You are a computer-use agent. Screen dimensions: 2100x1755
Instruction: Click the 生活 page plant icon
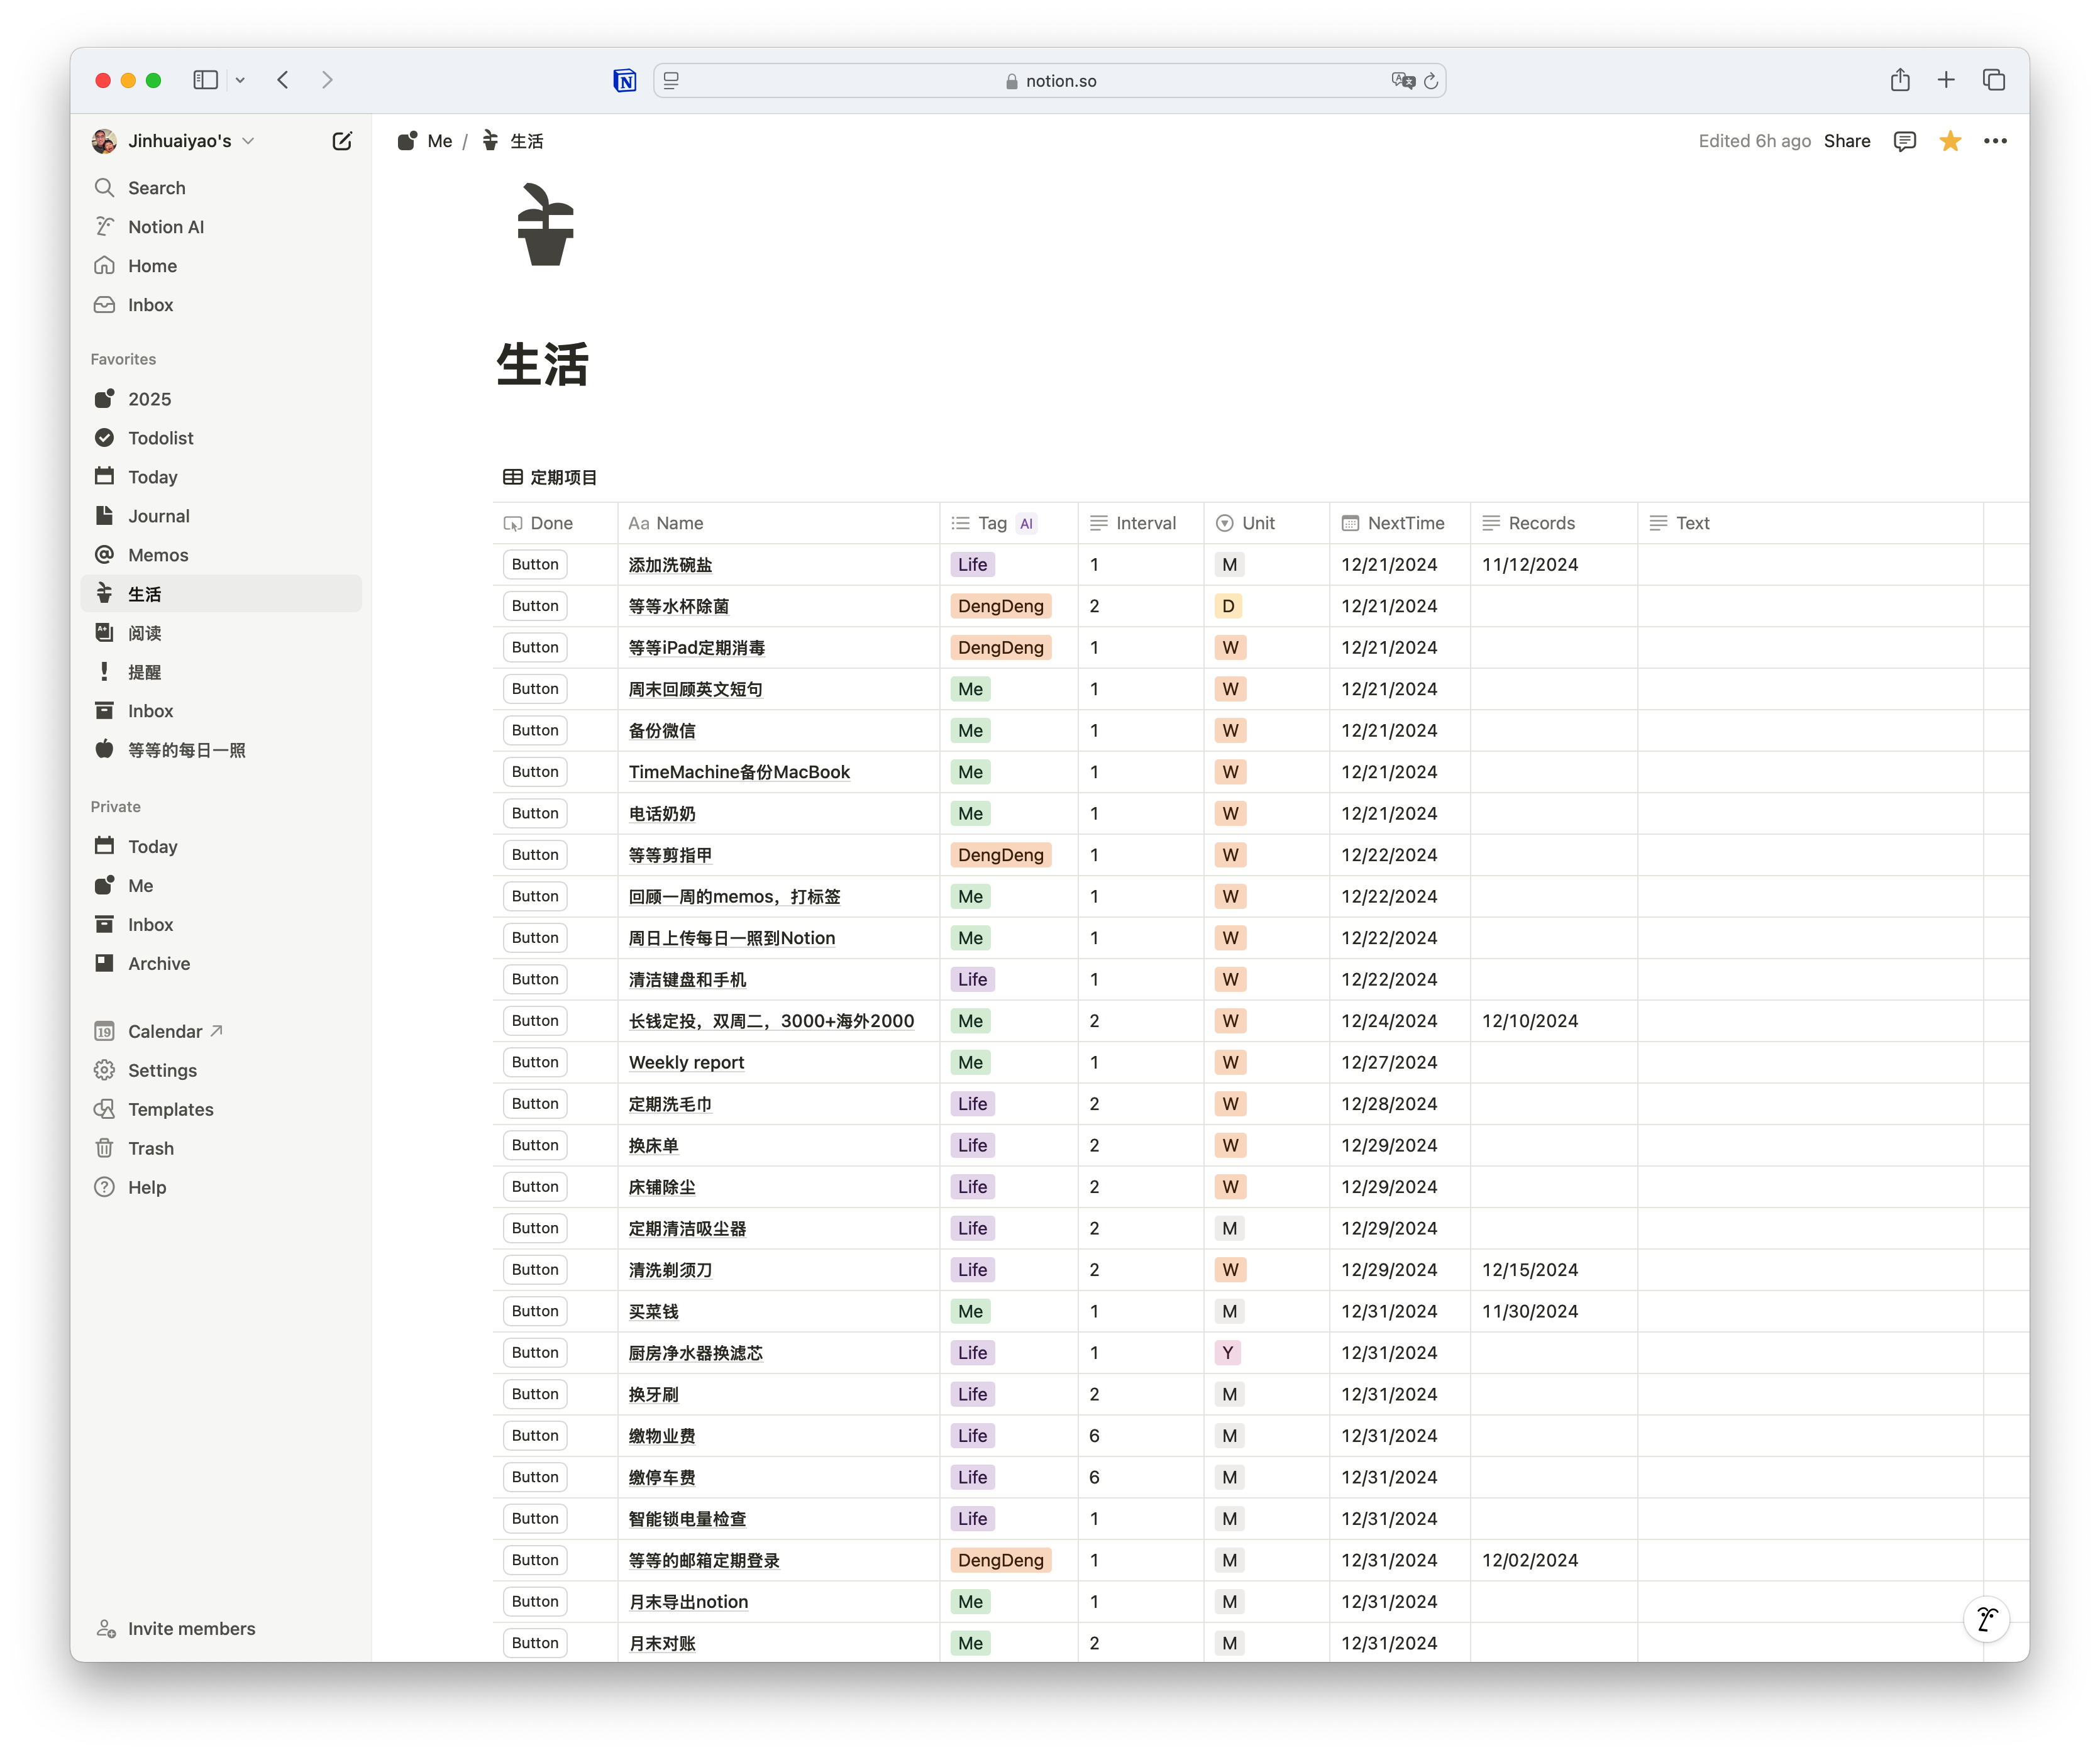point(546,225)
